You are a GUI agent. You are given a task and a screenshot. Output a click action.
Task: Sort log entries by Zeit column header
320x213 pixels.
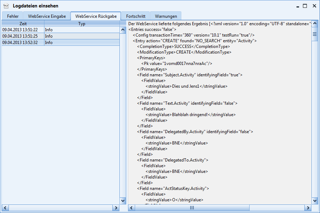23,23
